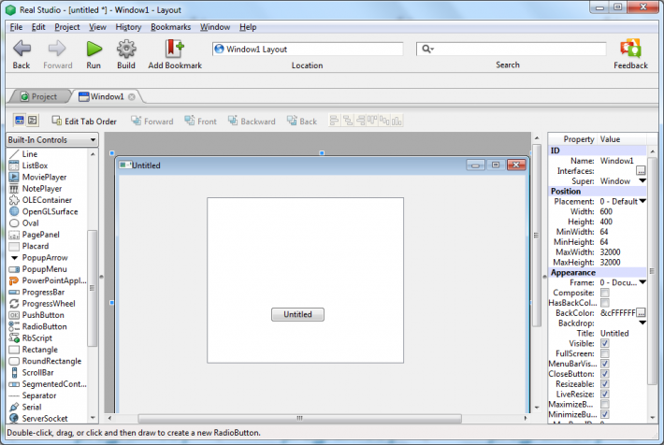This screenshot has width=664, height=445.
Task: Click the Add Bookmark icon
Action: (175, 49)
